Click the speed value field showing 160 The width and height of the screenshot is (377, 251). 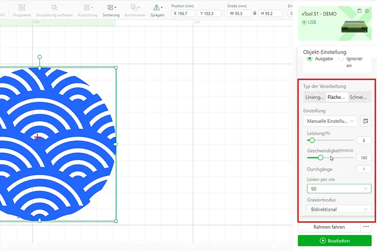[364, 158]
